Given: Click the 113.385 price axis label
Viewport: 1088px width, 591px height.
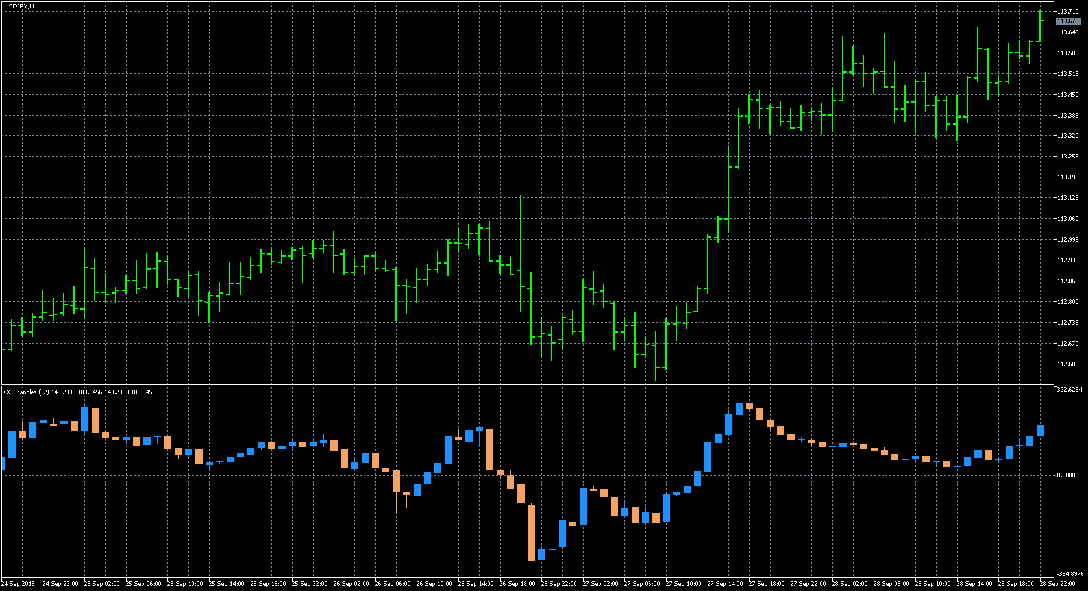Looking at the screenshot, I should pos(1068,116).
